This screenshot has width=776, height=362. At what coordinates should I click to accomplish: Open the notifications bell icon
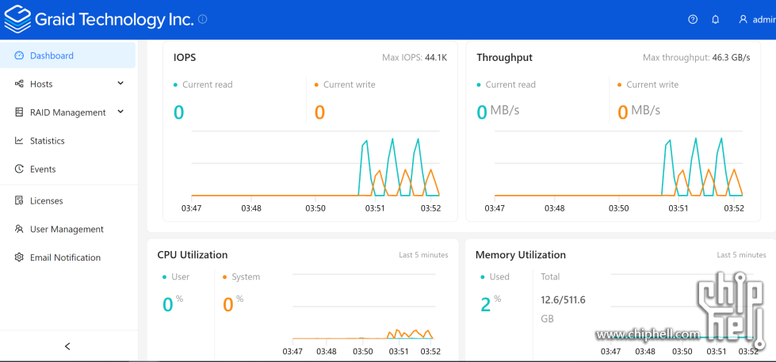click(716, 20)
